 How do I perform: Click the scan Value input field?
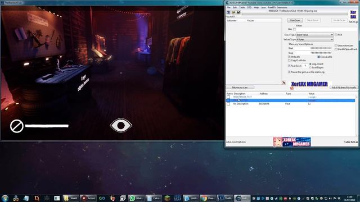[327, 29]
